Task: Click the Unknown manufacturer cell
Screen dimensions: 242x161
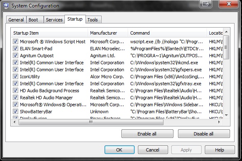Action: click(99, 112)
